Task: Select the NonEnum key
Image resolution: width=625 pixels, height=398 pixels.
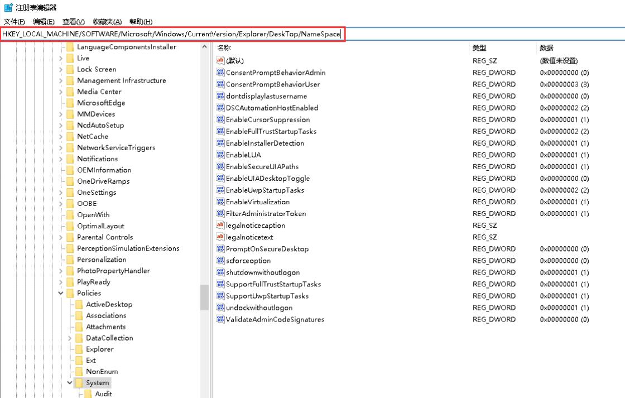Action: point(102,371)
